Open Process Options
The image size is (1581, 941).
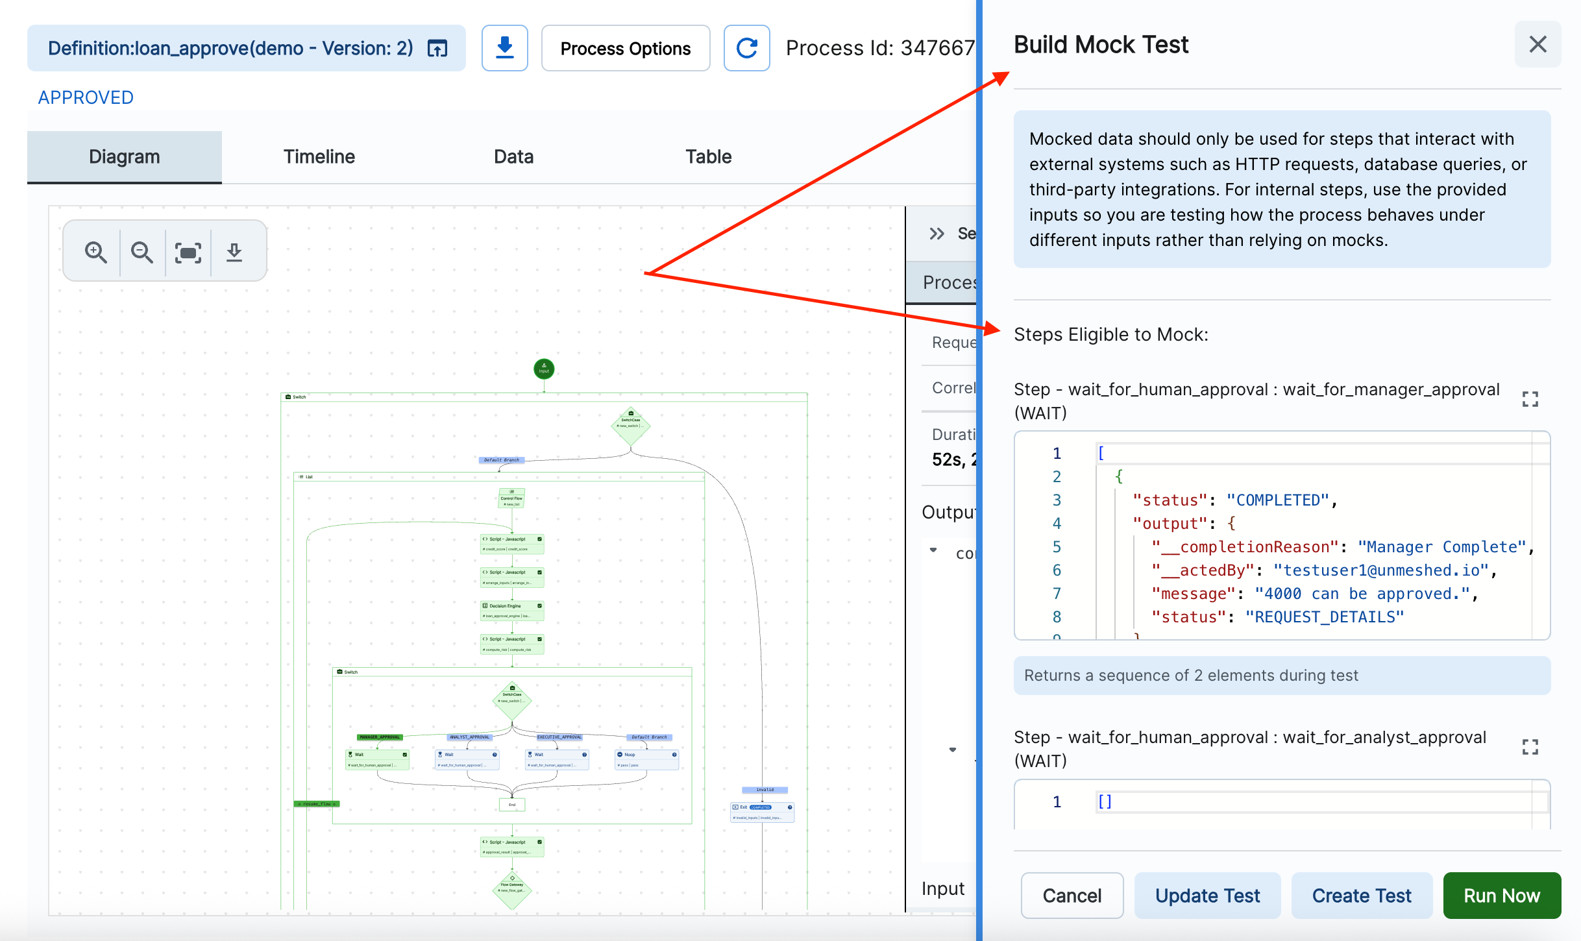pos(626,47)
